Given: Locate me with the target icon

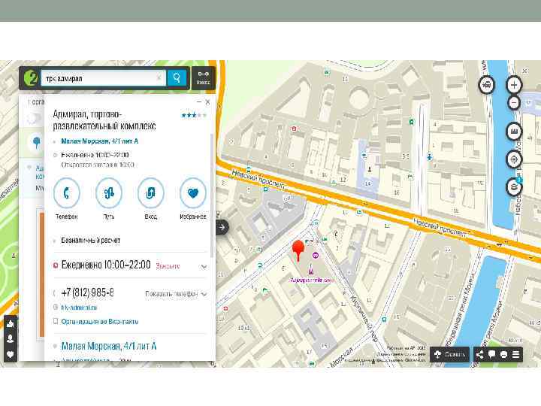Looking at the screenshot, I should tap(514, 159).
